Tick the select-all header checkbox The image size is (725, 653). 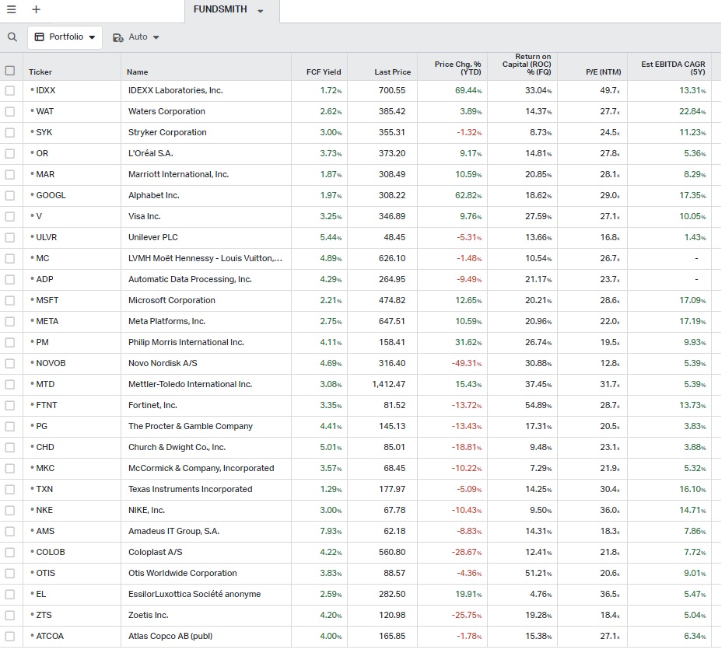pos(10,71)
